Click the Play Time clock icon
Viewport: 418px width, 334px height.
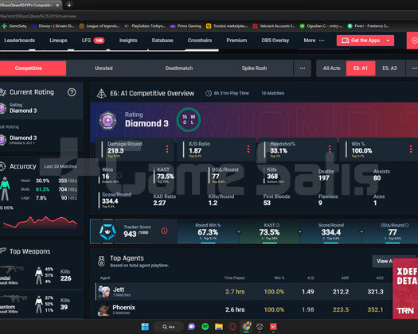209,93
